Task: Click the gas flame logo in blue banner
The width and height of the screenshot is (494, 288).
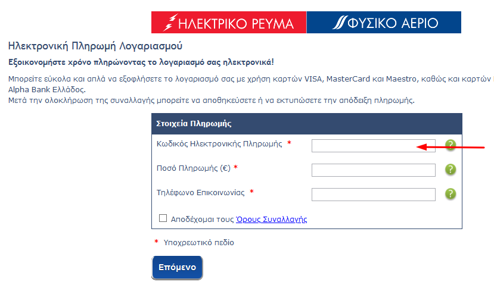Action: pyautogui.click(x=340, y=23)
